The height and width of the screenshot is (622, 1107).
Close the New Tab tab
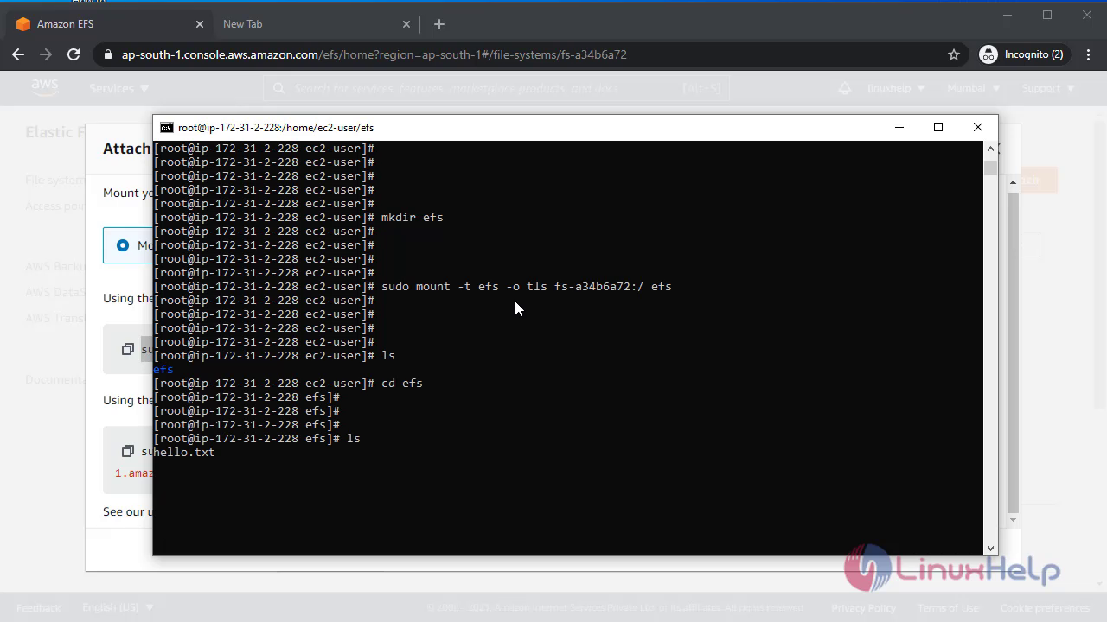(x=406, y=24)
